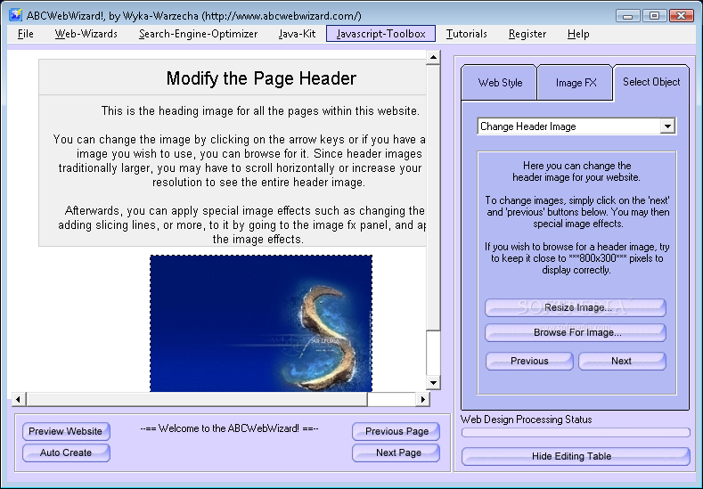Click the Resize Image button

point(576,308)
